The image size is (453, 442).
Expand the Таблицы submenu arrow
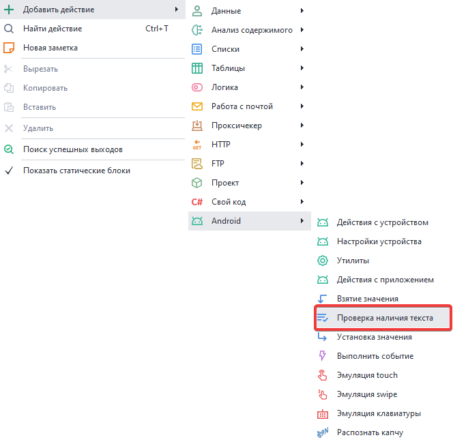click(x=302, y=68)
